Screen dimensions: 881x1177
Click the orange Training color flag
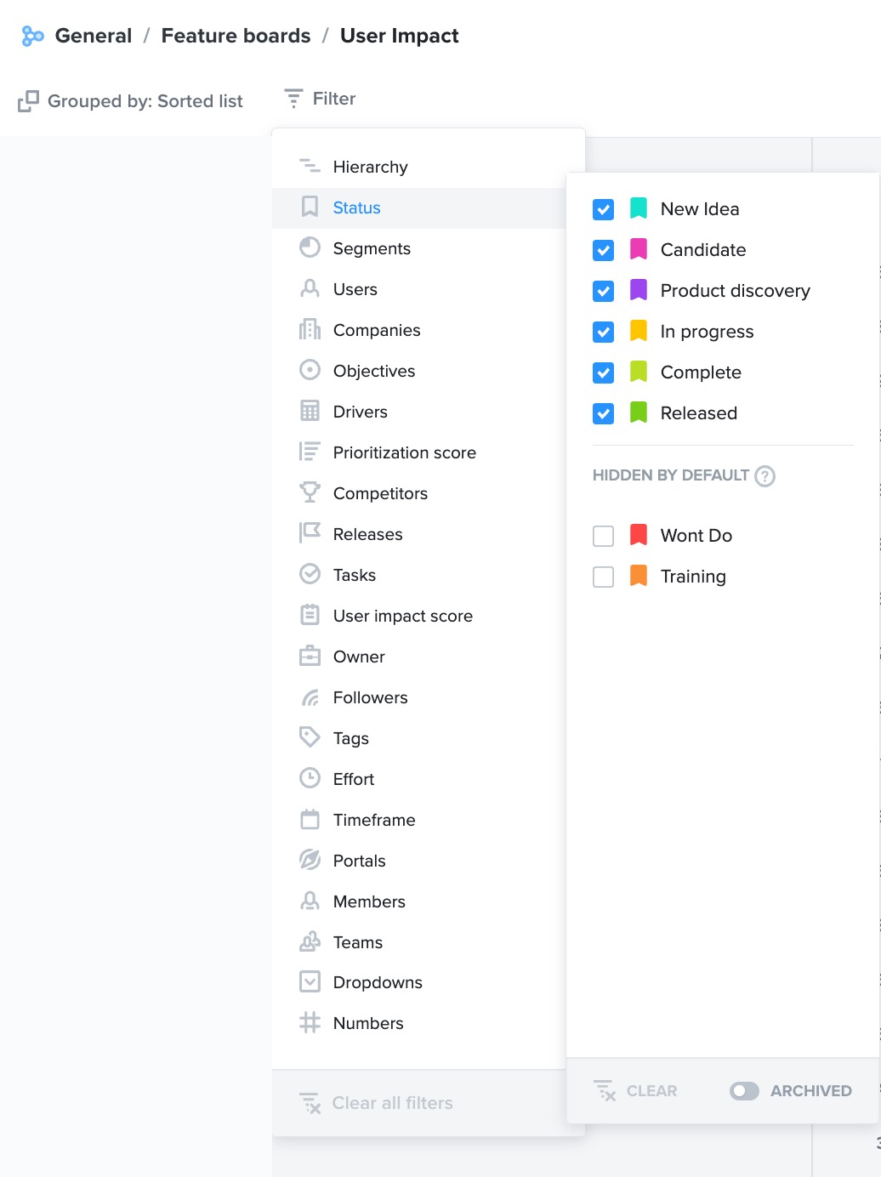point(639,576)
